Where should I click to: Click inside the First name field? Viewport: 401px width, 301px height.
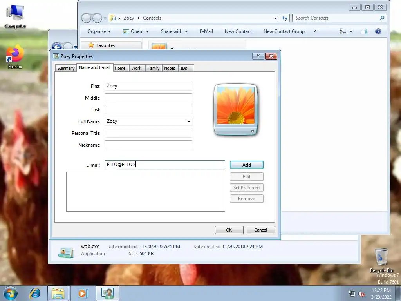[148, 86]
